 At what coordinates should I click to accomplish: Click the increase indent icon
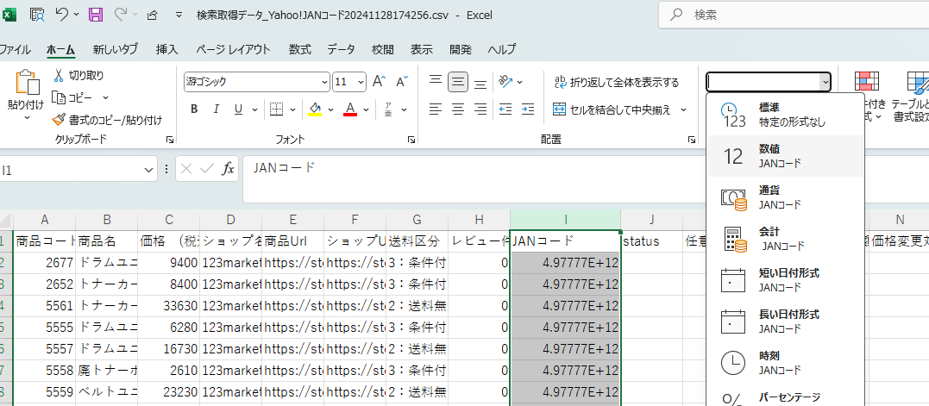pyautogui.click(x=528, y=109)
